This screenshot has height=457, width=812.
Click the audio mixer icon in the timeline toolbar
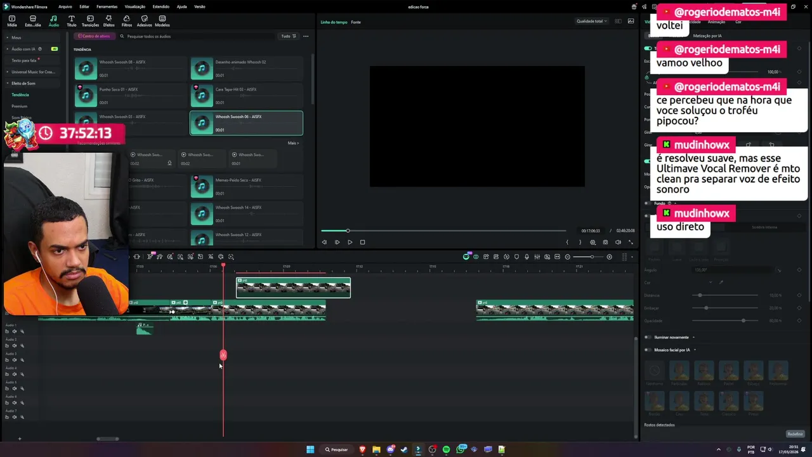coord(537,257)
